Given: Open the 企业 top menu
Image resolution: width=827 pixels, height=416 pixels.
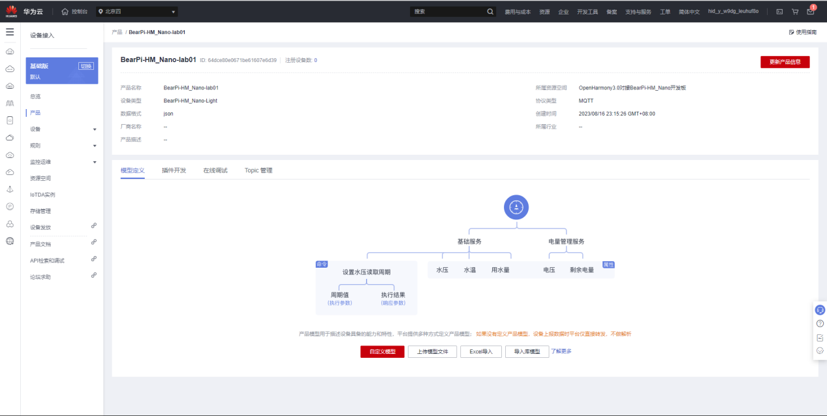Looking at the screenshot, I should click(563, 12).
